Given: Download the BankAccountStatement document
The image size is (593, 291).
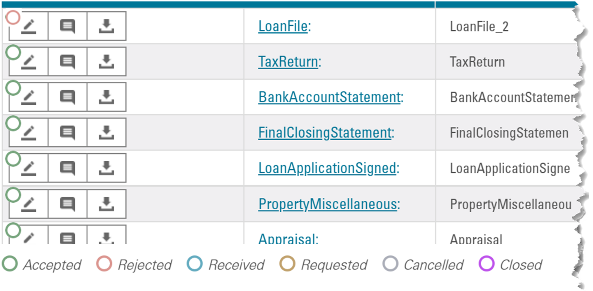Looking at the screenshot, I should click(x=106, y=97).
